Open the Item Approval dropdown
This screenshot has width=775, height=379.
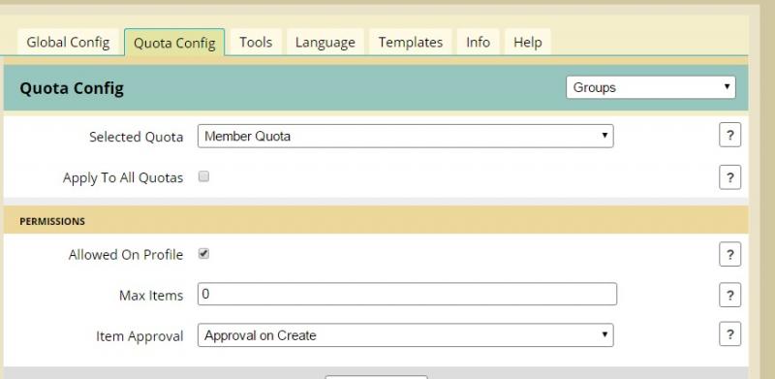(405, 335)
